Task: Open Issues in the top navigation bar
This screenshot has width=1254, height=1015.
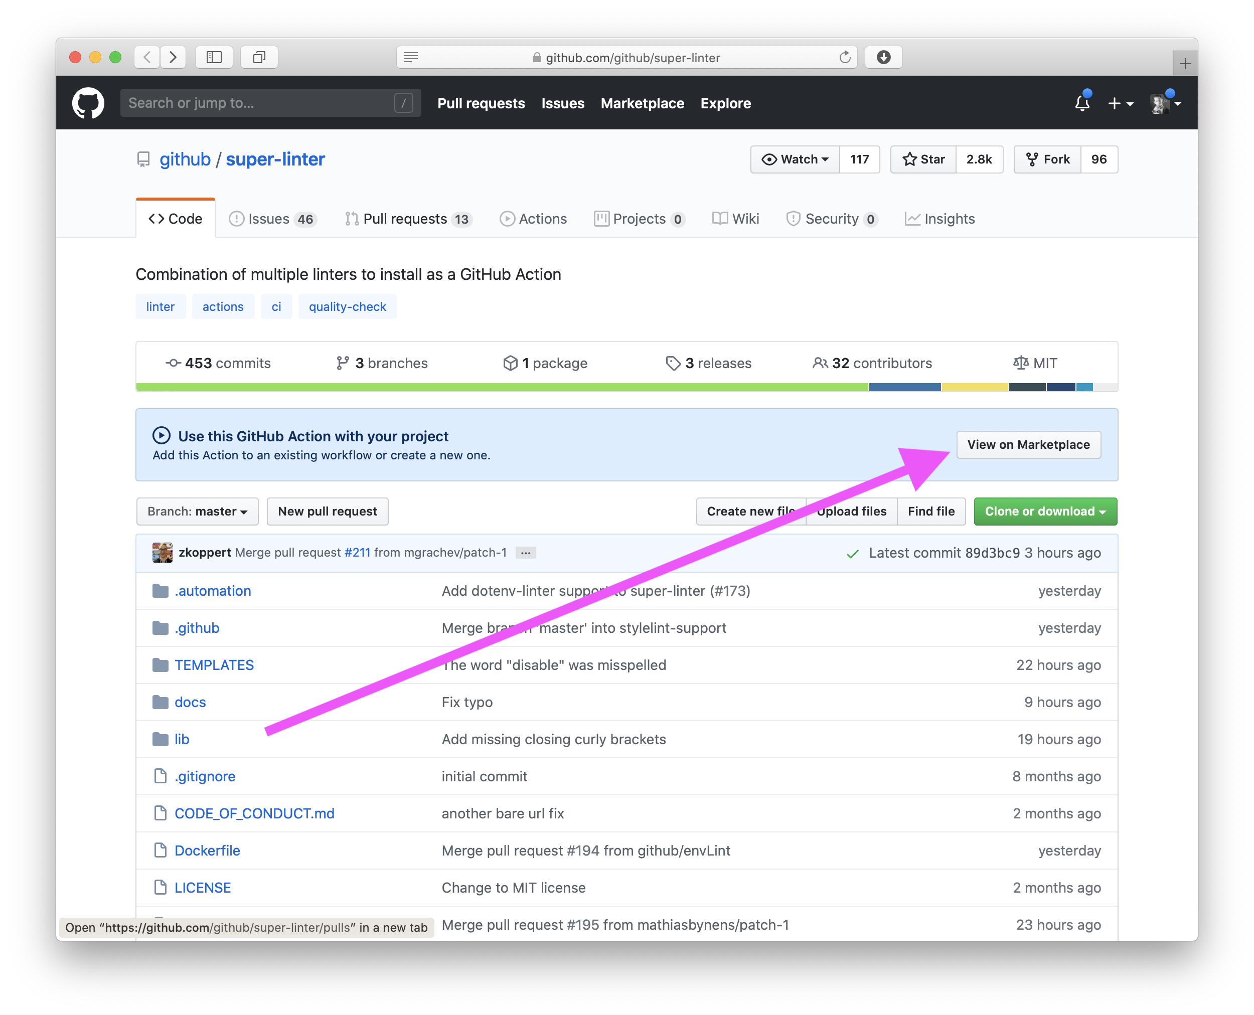Action: tap(563, 103)
